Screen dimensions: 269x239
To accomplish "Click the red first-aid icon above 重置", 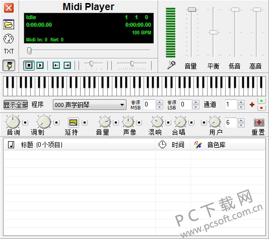I will pyautogui.click(x=259, y=123).
